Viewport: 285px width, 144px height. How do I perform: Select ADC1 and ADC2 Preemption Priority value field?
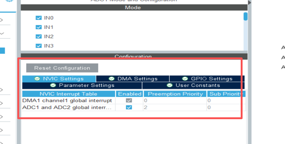174,107
